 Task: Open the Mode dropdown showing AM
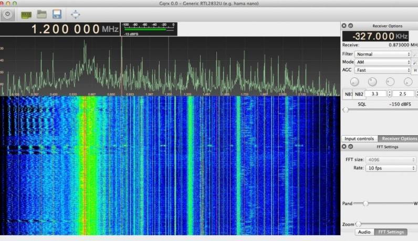click(383, 62)
